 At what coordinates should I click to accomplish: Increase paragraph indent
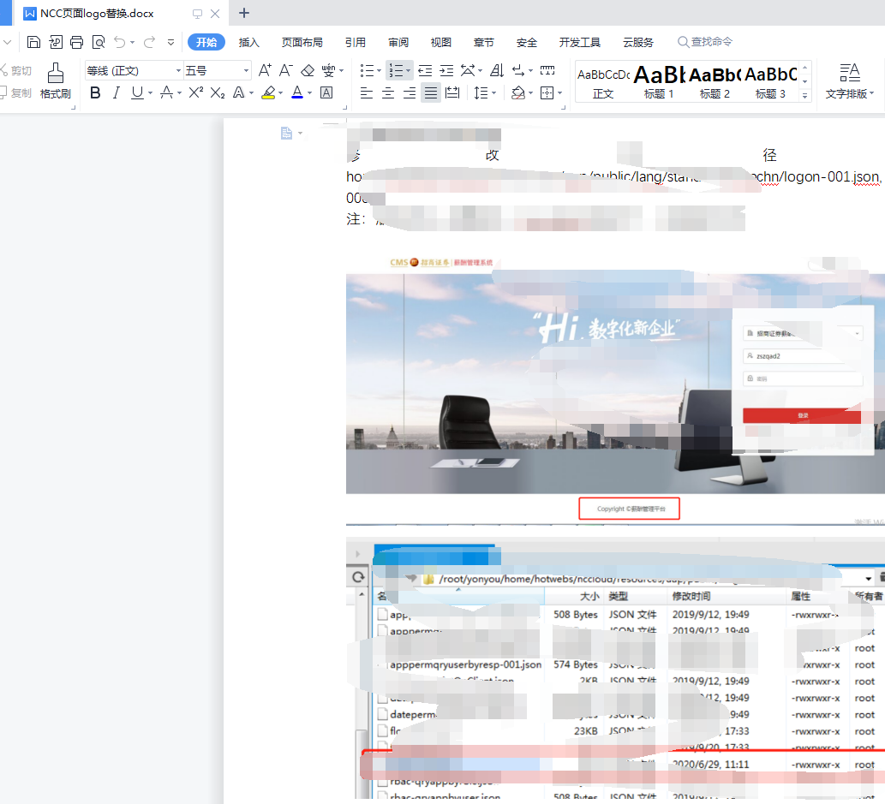point(446,70)
